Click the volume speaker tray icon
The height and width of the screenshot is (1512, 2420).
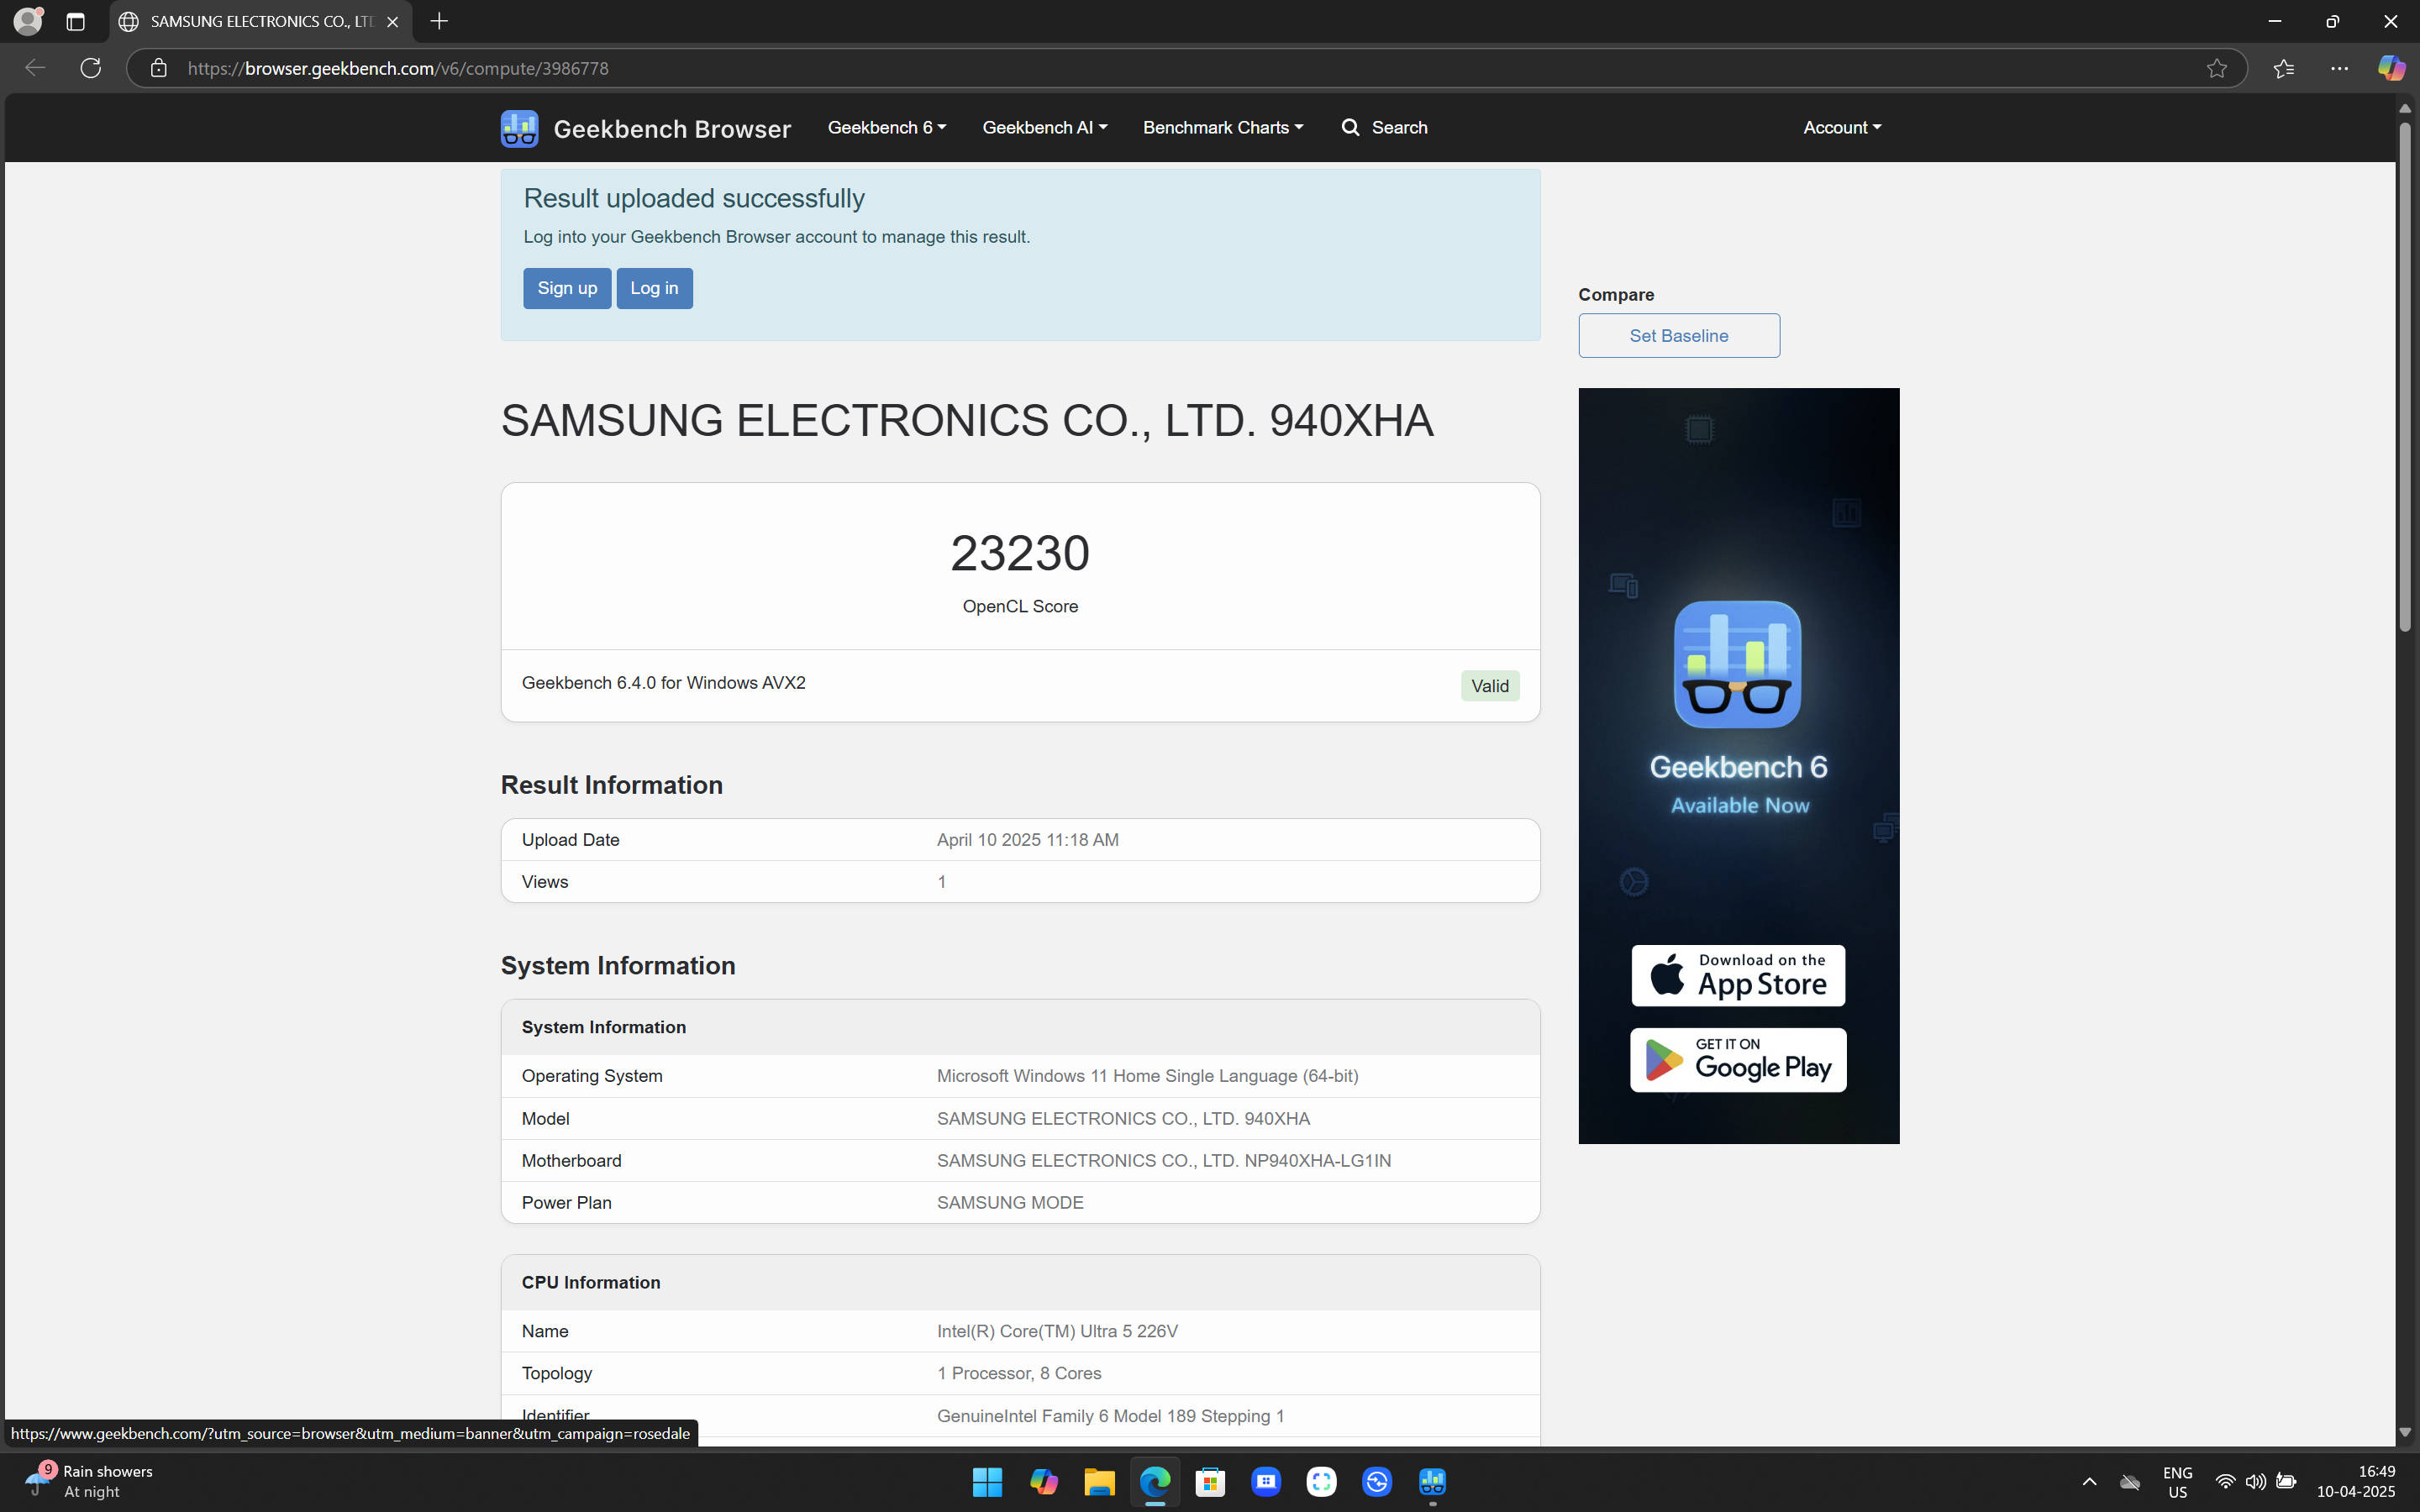(x=2255, y=1481)
